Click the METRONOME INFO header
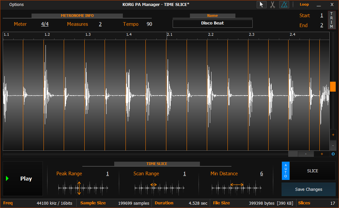The height and width of the screenshot is (208, 339). point(77,16)
